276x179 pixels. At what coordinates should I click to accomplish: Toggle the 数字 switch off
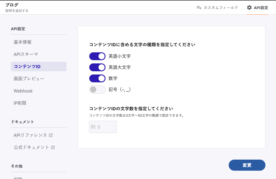(x=97, y=78)
